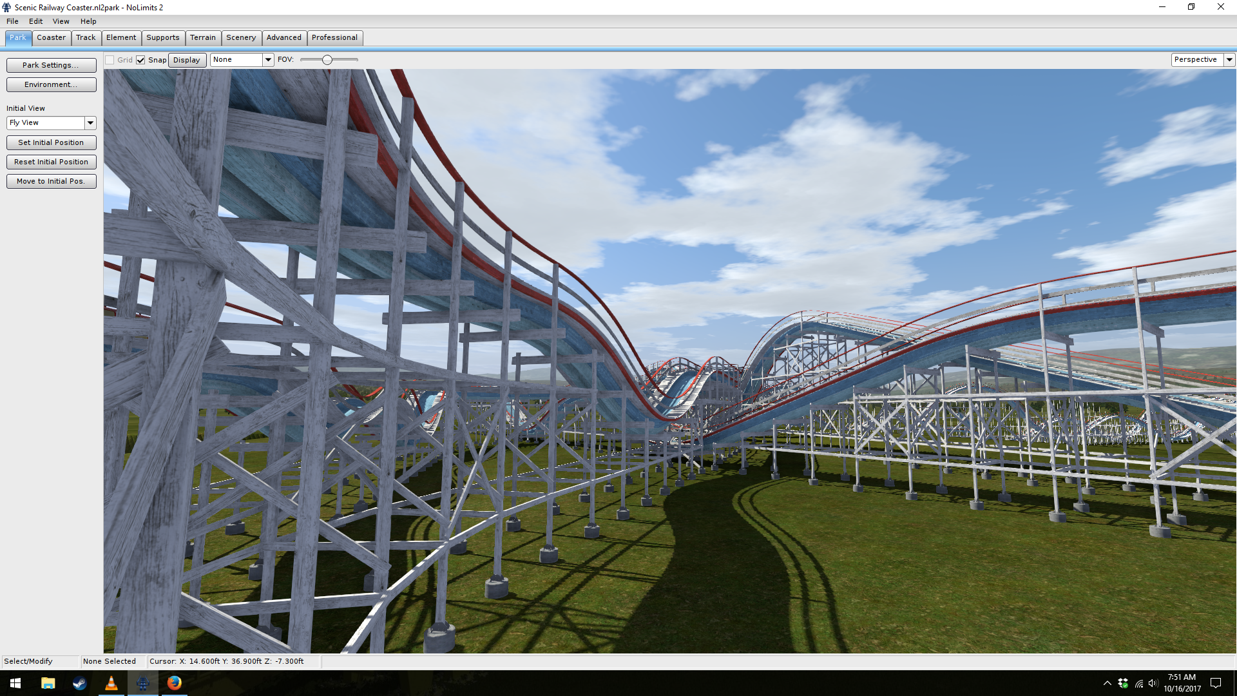Expand the Initial View Fly View dropdown
The width and height of the screenshot is (1237, 696).
90,122
